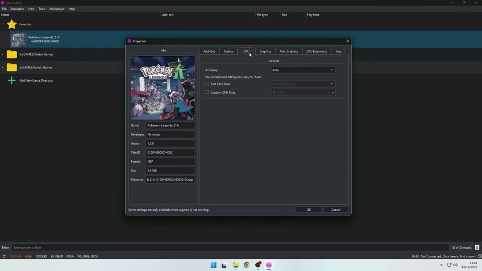This screenshot has width=482, height=271.
Task: Click the Pokémon Legends Z-A game list icon
Action: coord(19,39)
